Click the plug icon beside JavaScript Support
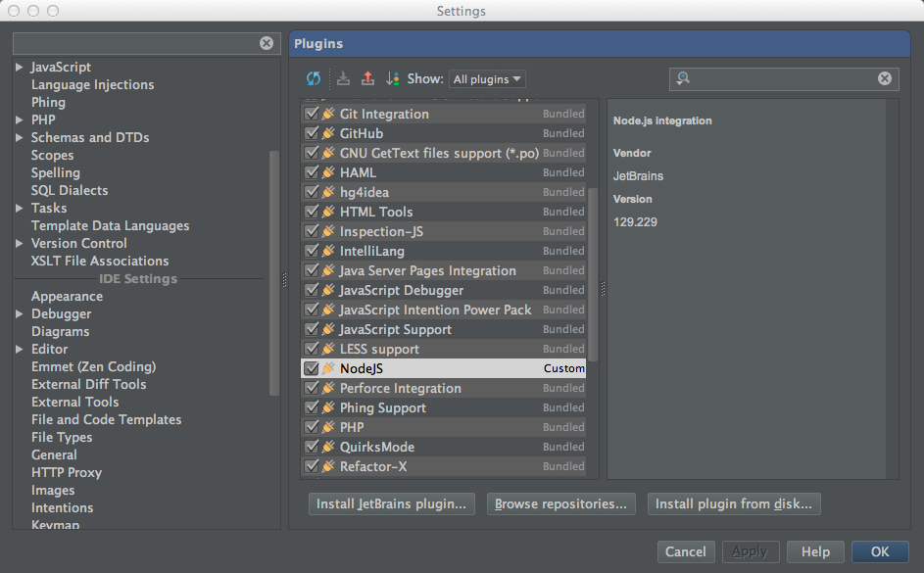 coord(329,329)
